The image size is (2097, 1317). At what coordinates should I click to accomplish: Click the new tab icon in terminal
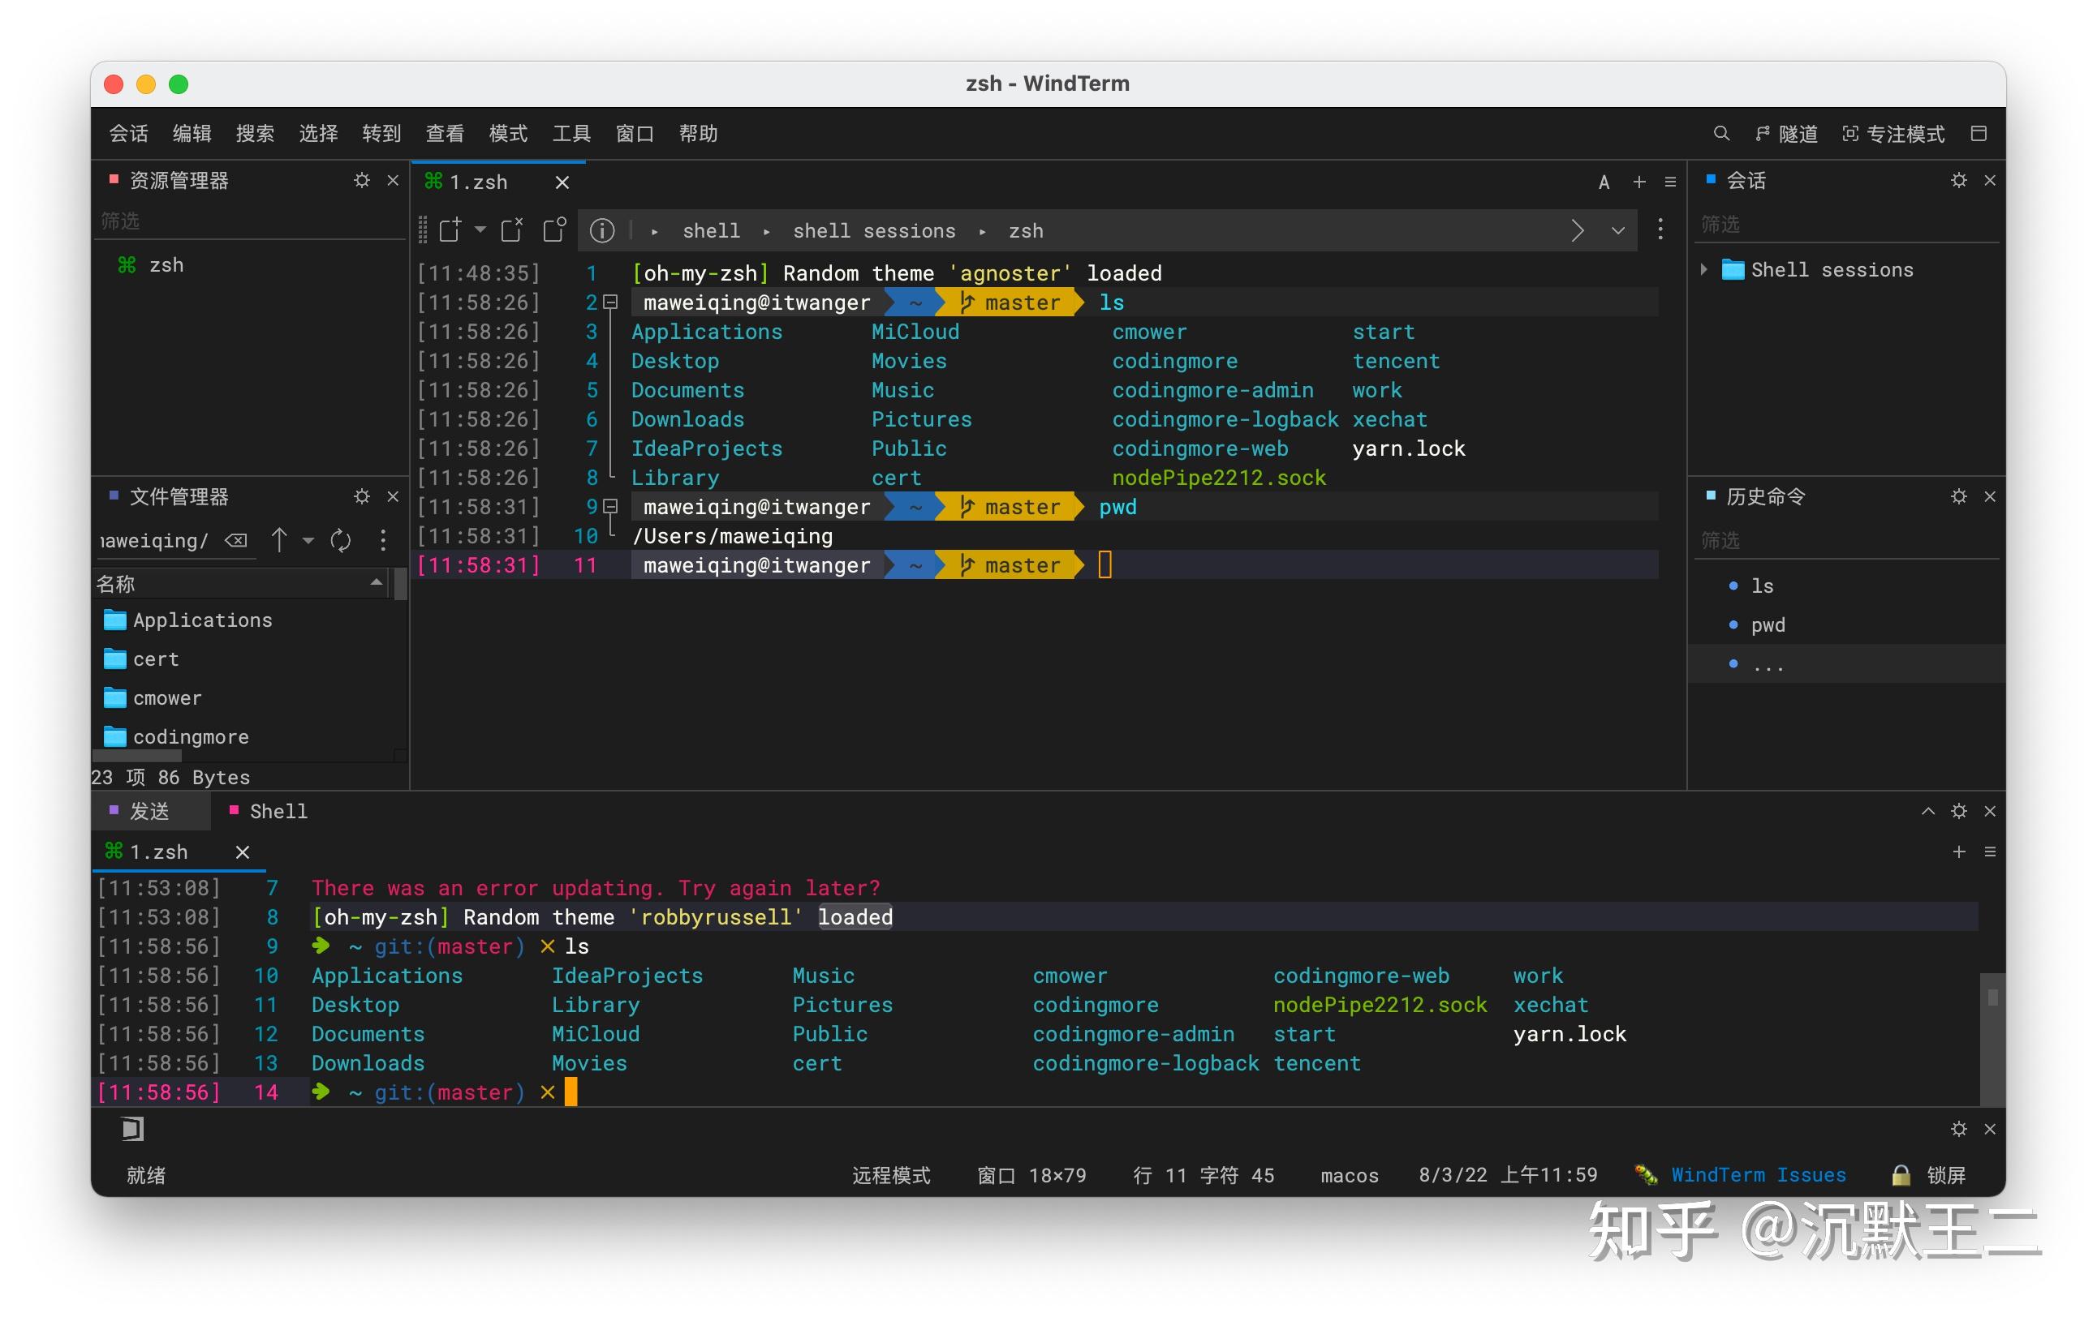tap(1638, 183)
